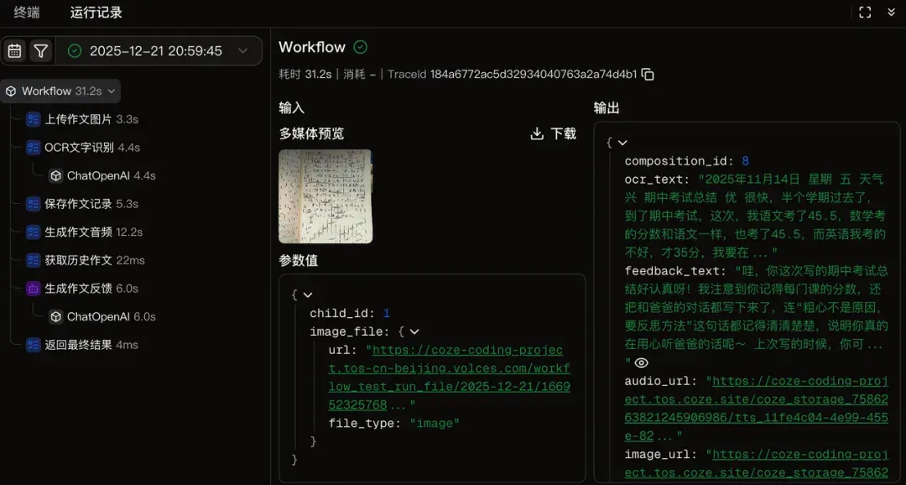
Task: Select the ChatOpenAI 6.0s sub-step
Action: tap(102, 317)
